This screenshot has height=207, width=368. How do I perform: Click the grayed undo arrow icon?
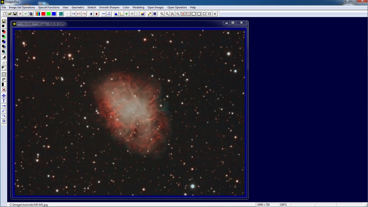coord(68,14)
